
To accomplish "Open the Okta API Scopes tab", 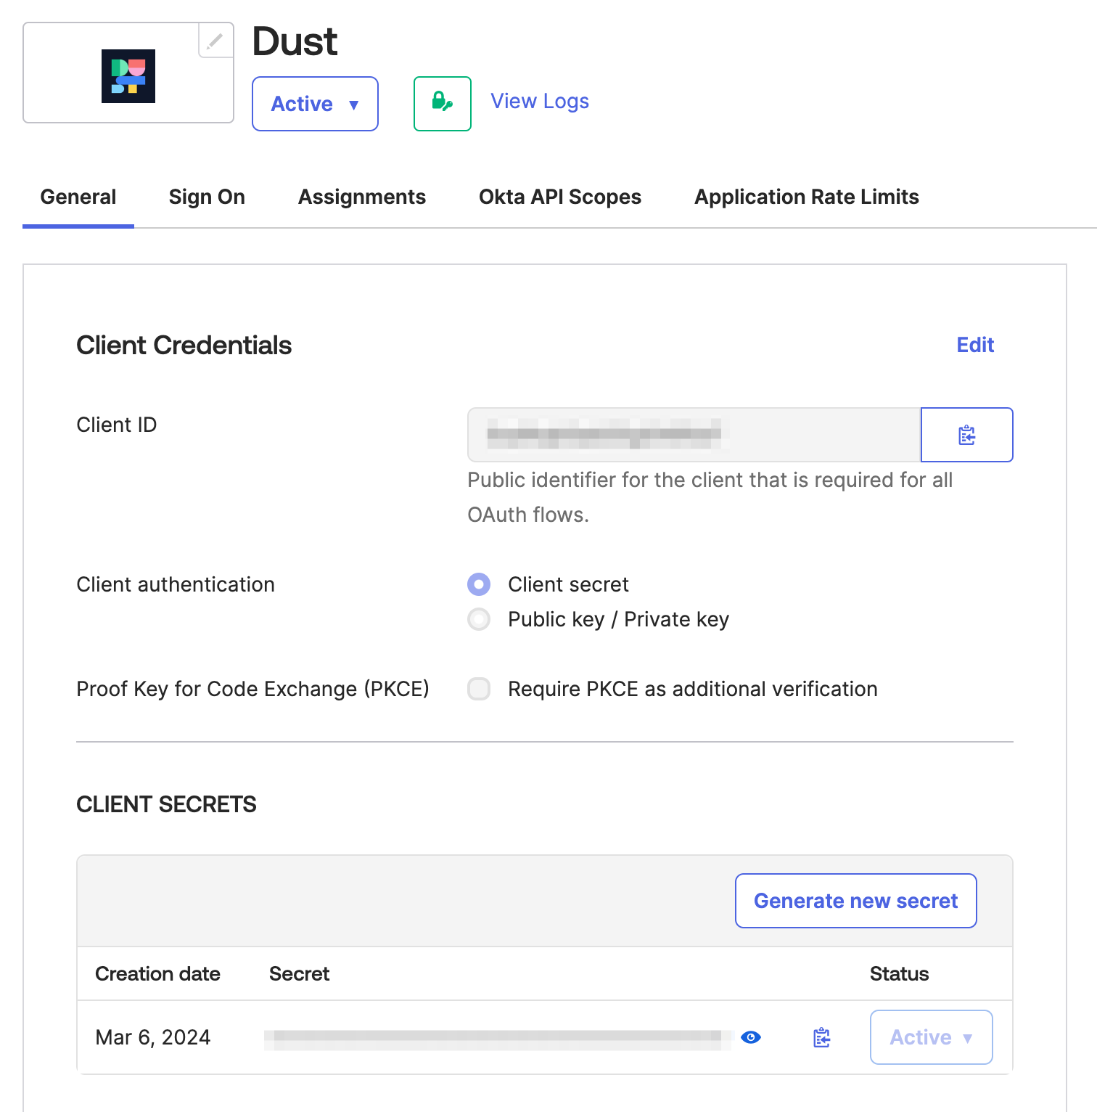I will coord(560,197).
